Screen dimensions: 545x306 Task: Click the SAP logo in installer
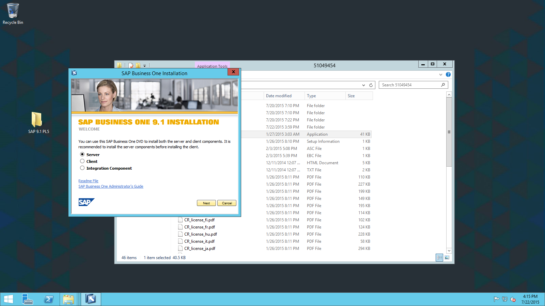(x=86, y=202)
